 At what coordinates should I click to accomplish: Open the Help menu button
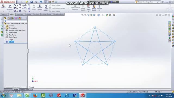pos(114,2)
